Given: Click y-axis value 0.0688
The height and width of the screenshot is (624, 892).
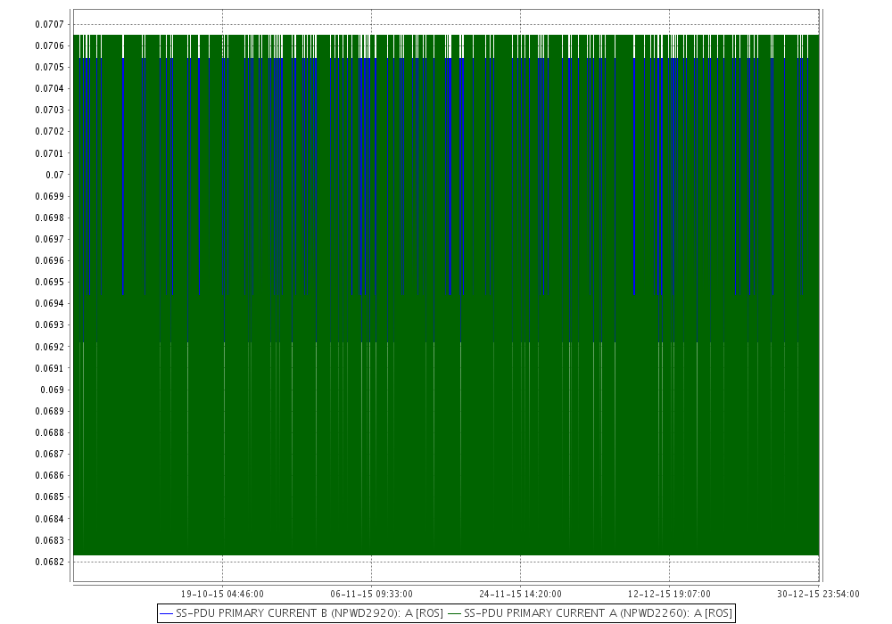Looking at the screenshot, I should coord(49,433).
